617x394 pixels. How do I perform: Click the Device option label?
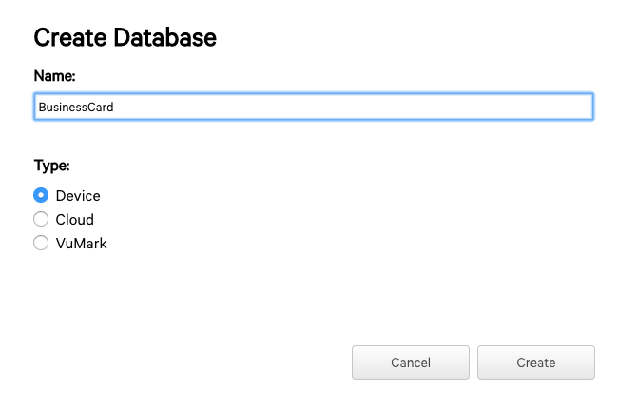click(78, 196)
